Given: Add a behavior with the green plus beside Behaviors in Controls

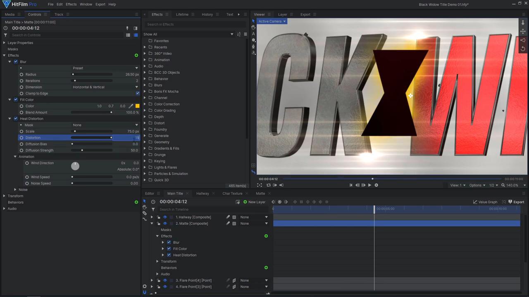Looking at the screenshot, I should 136,202.
